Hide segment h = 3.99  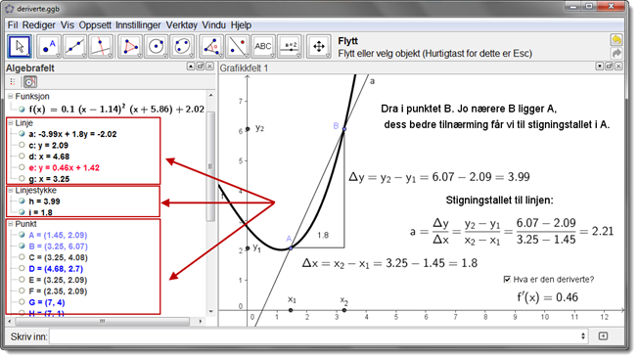point(22,201)
